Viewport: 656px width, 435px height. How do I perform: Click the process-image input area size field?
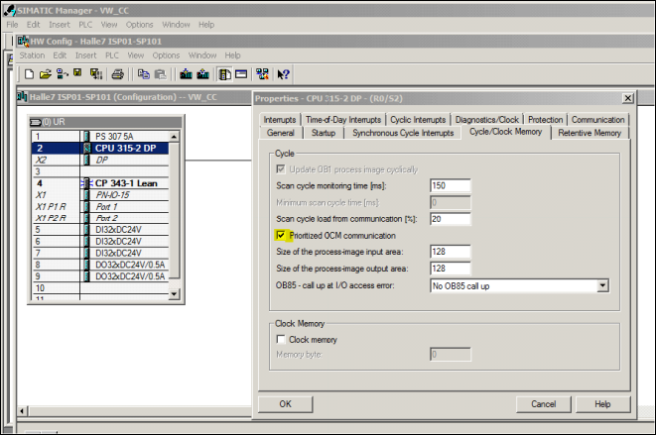pyautogui.click(x=450, y=253)
